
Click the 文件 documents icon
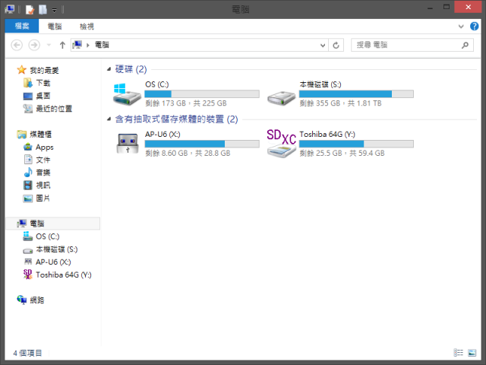(28, 160)
